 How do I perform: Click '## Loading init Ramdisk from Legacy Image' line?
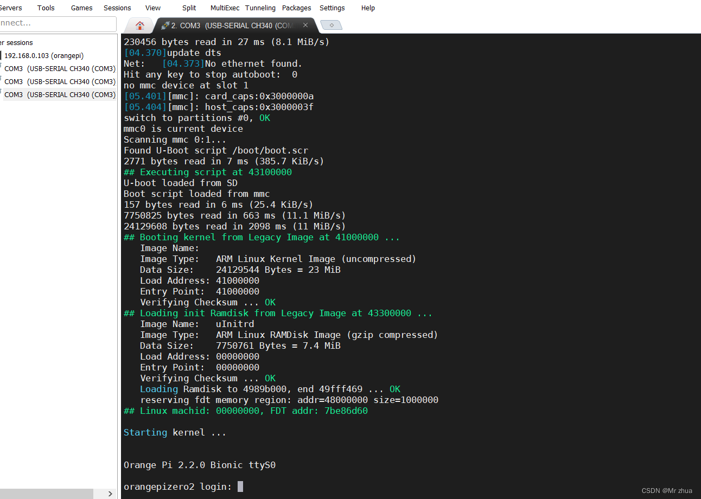(x=278, y=313)
